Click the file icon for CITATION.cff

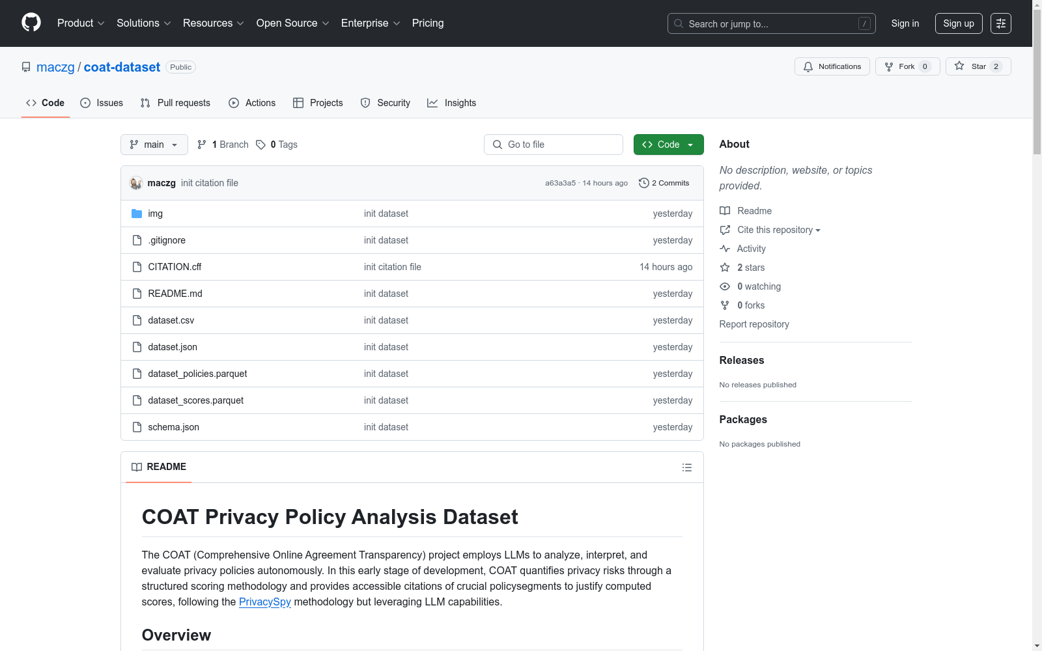point(137,267)
